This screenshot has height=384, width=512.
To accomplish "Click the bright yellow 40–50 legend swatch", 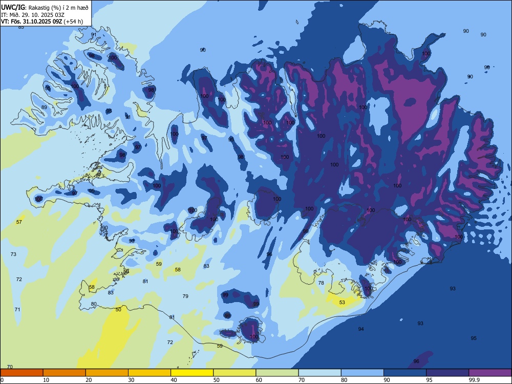I will (192, 373).
